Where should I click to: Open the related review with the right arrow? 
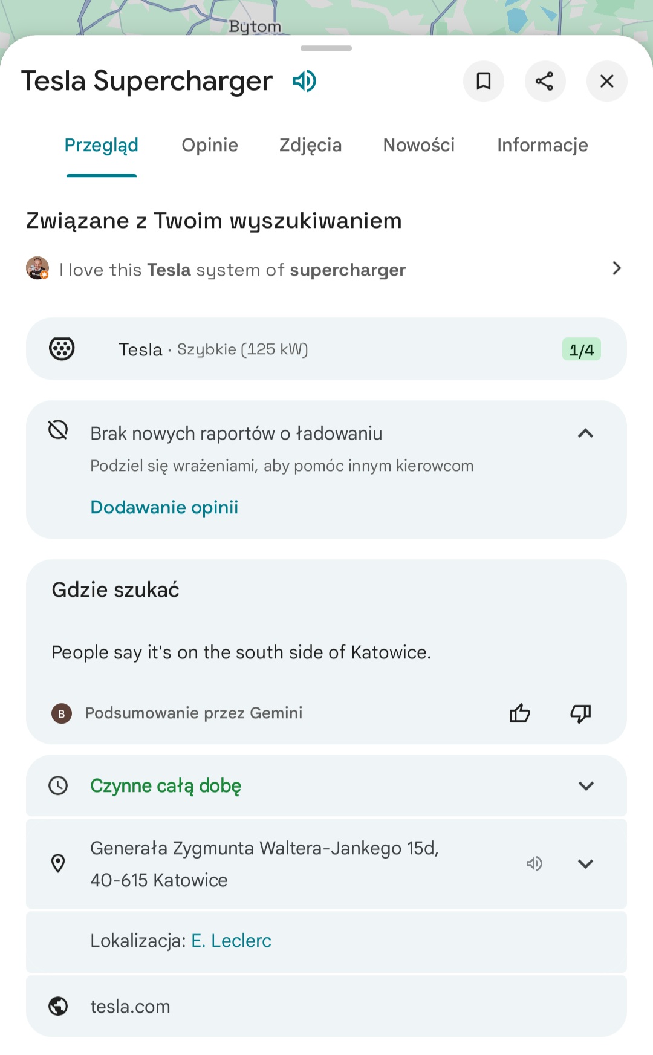point(616,268)
